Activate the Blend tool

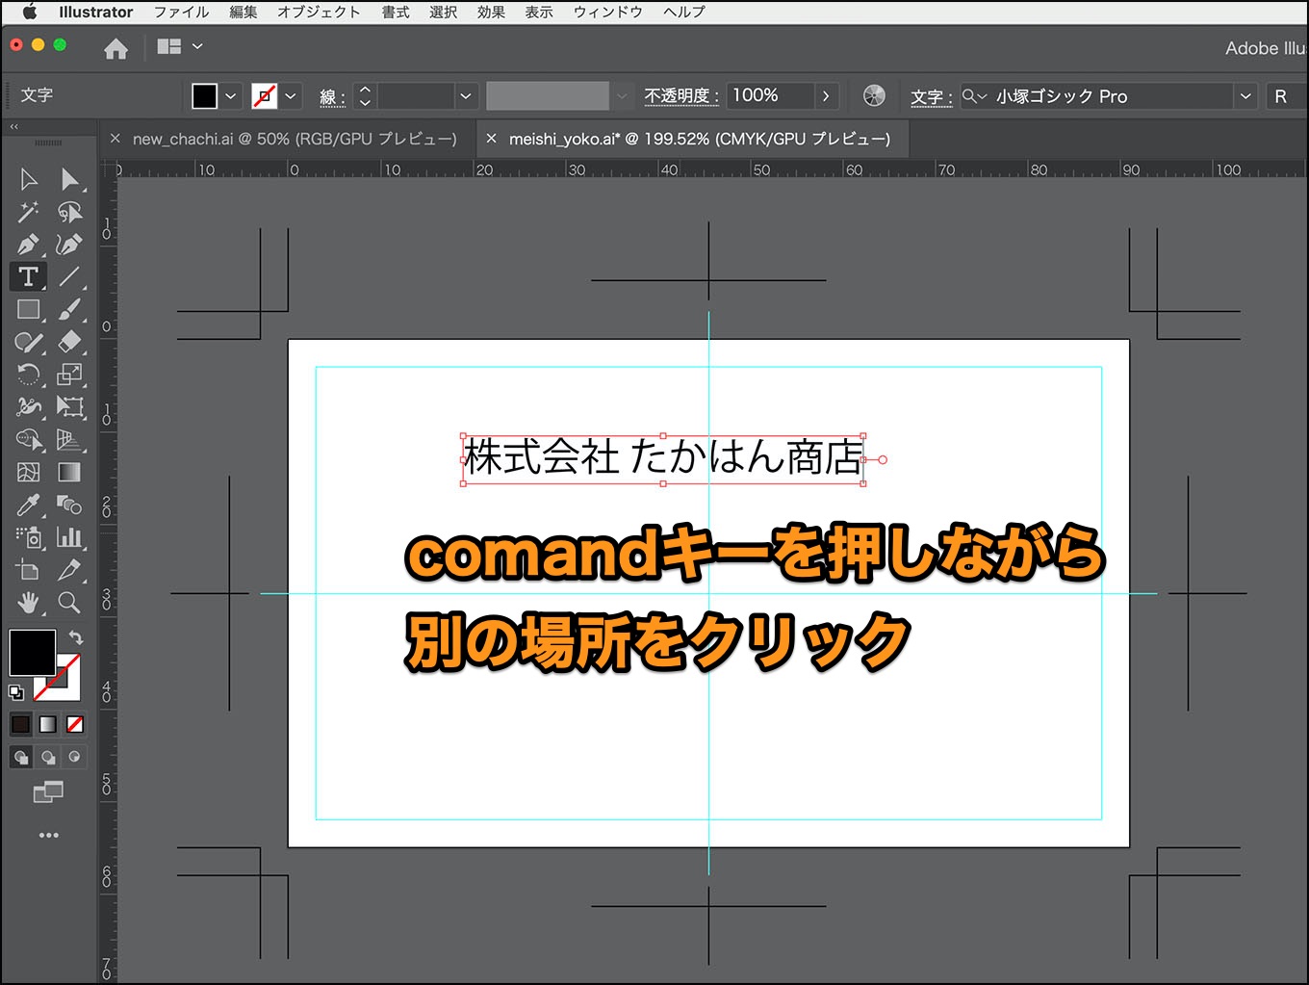(69, 505)
